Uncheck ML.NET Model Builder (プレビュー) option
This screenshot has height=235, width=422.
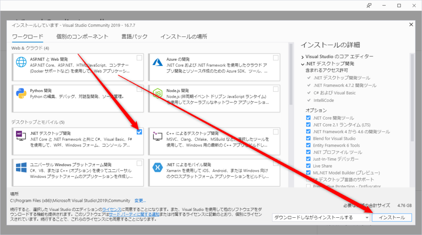tap(308, 173)
